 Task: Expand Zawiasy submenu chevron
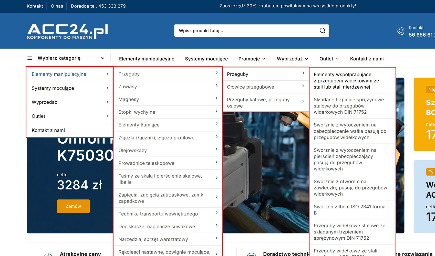(216, 86)
